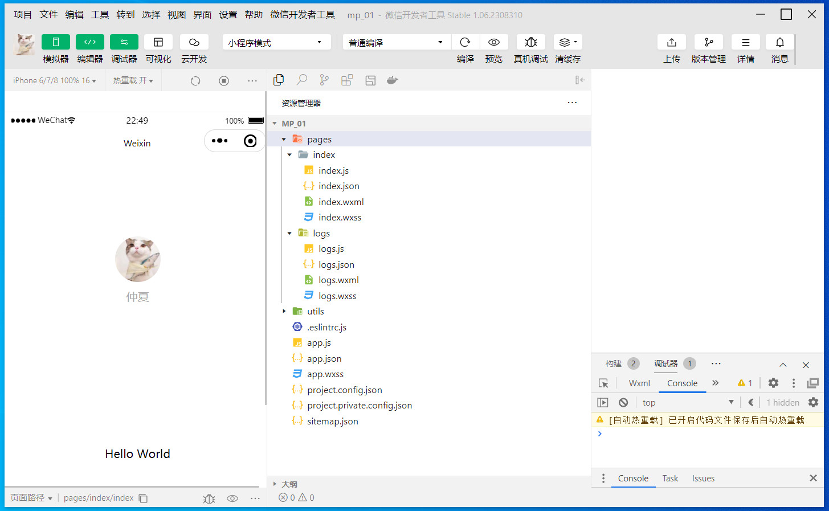Toggle the console sidebar panel
Image resolution: width=829 pixels, height=511 pixels.
point(603,403)
